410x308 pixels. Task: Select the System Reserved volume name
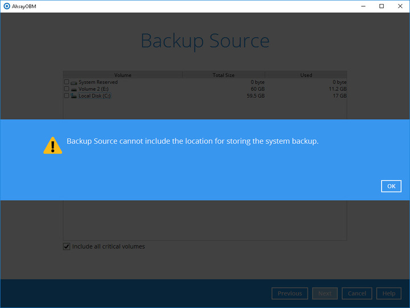tap(98, 82)
